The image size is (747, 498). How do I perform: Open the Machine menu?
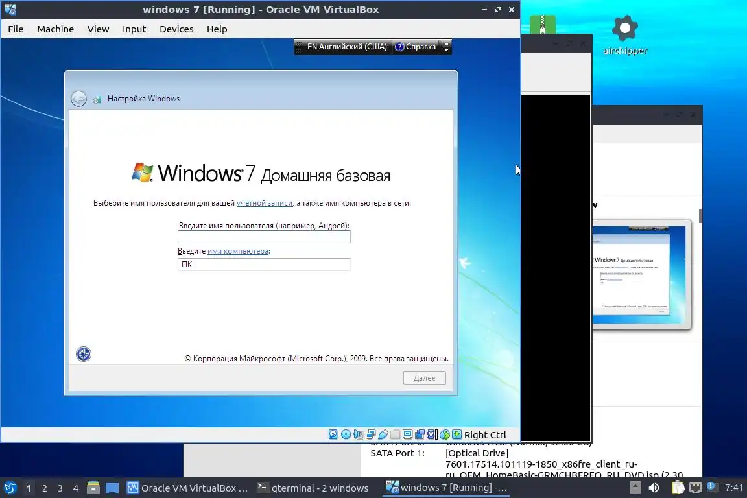tap(55, 29)
